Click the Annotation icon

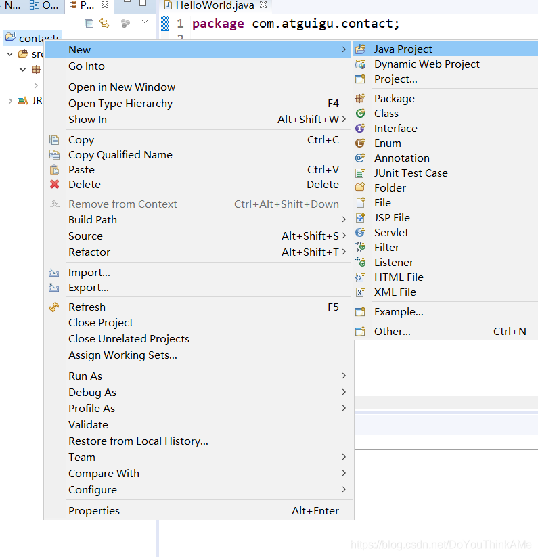[x=360, y=158]
